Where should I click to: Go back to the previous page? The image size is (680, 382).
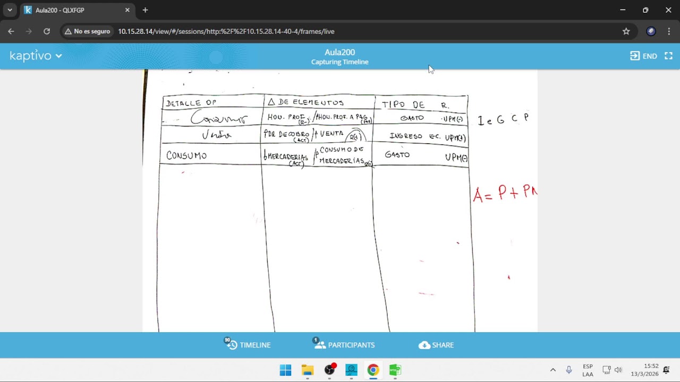[11, 31]
